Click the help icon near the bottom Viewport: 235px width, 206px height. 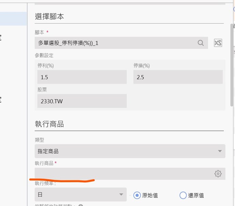click(x=81, y=205)
